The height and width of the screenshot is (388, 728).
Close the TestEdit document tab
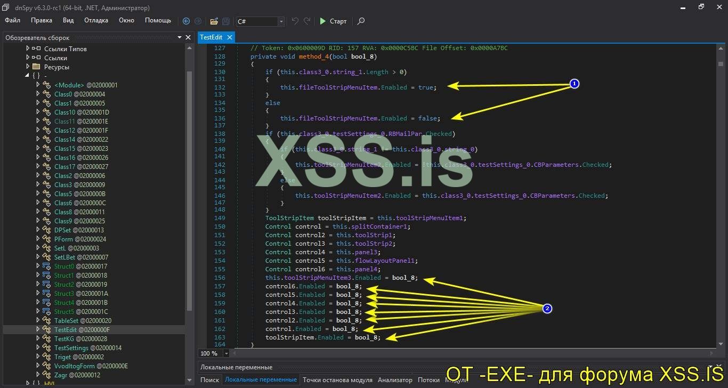tap(230, 37)
